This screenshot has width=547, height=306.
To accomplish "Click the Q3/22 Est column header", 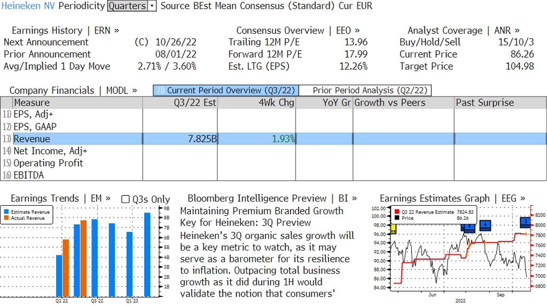I will [x=180, y=103].
